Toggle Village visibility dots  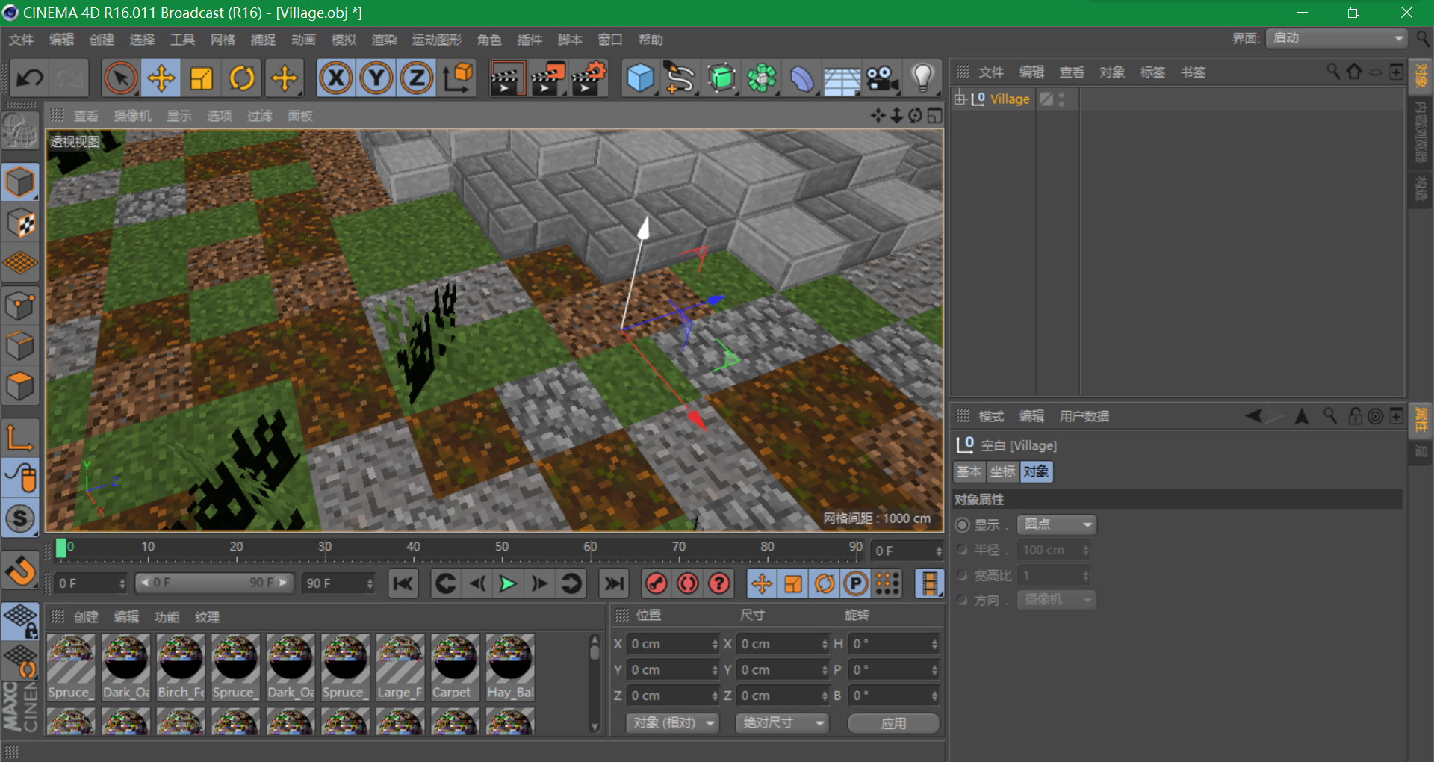tap(1061, 99)
